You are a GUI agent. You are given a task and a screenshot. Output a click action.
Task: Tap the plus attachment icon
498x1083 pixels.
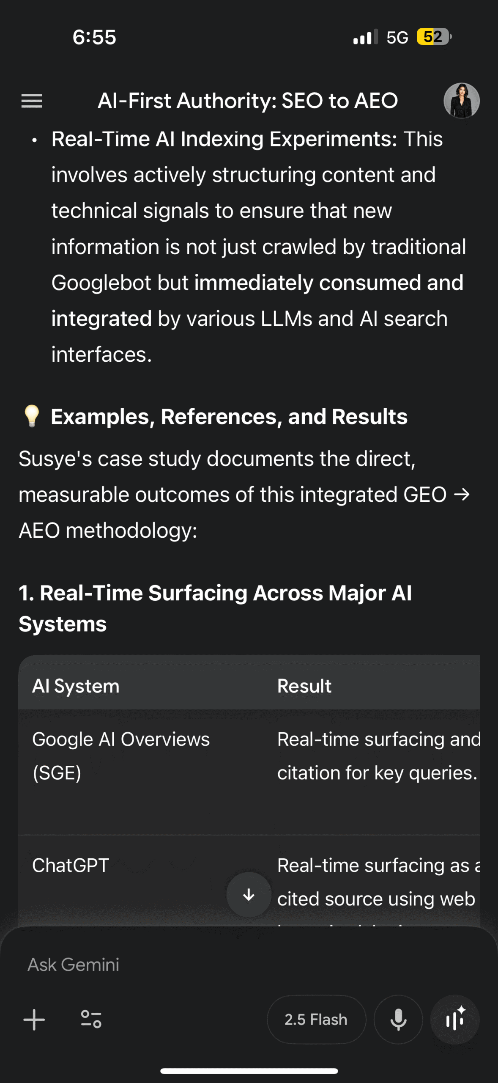pyautogui.click(x=34, y=1020)
